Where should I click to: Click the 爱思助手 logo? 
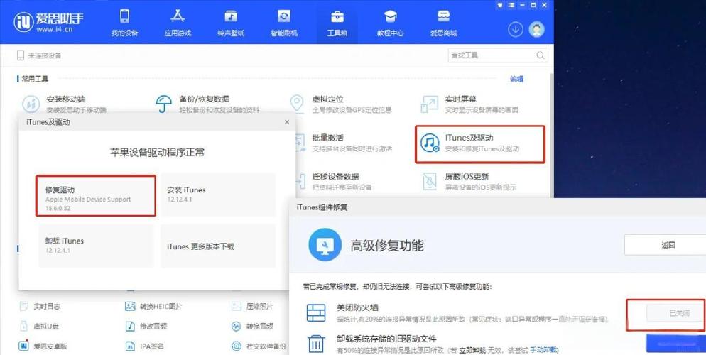[x=48, y=22]
